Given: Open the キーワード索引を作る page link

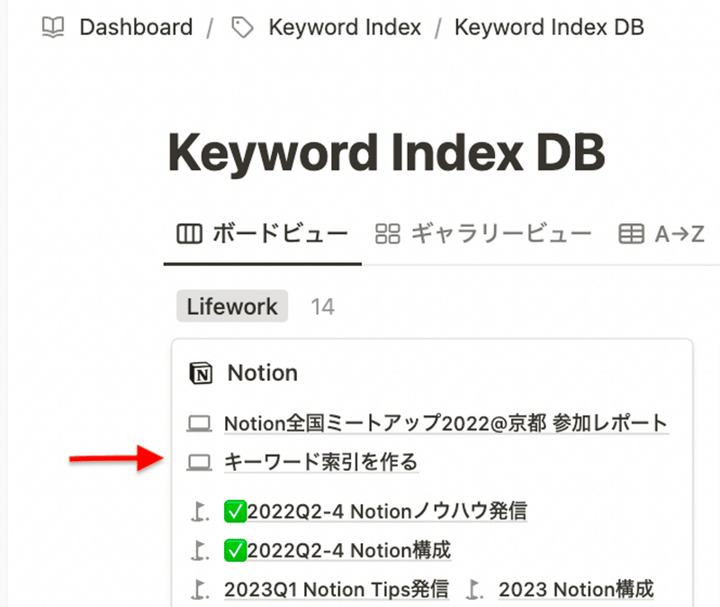Looking at the screenshot, I should [x=321, y=462].
